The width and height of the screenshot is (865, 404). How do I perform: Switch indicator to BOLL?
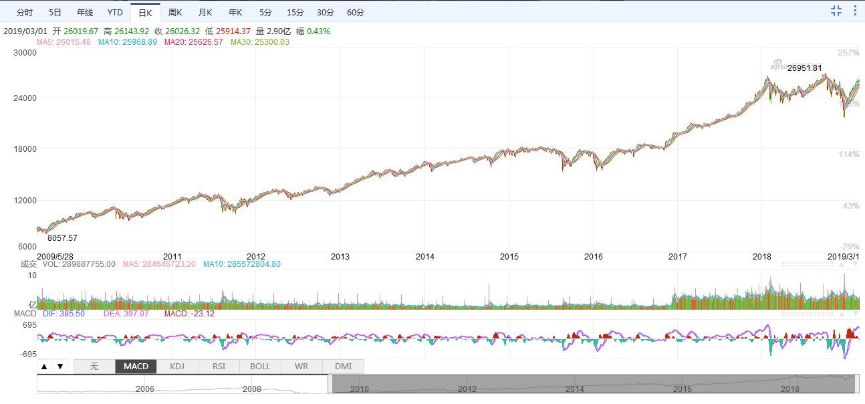[260, 367]
